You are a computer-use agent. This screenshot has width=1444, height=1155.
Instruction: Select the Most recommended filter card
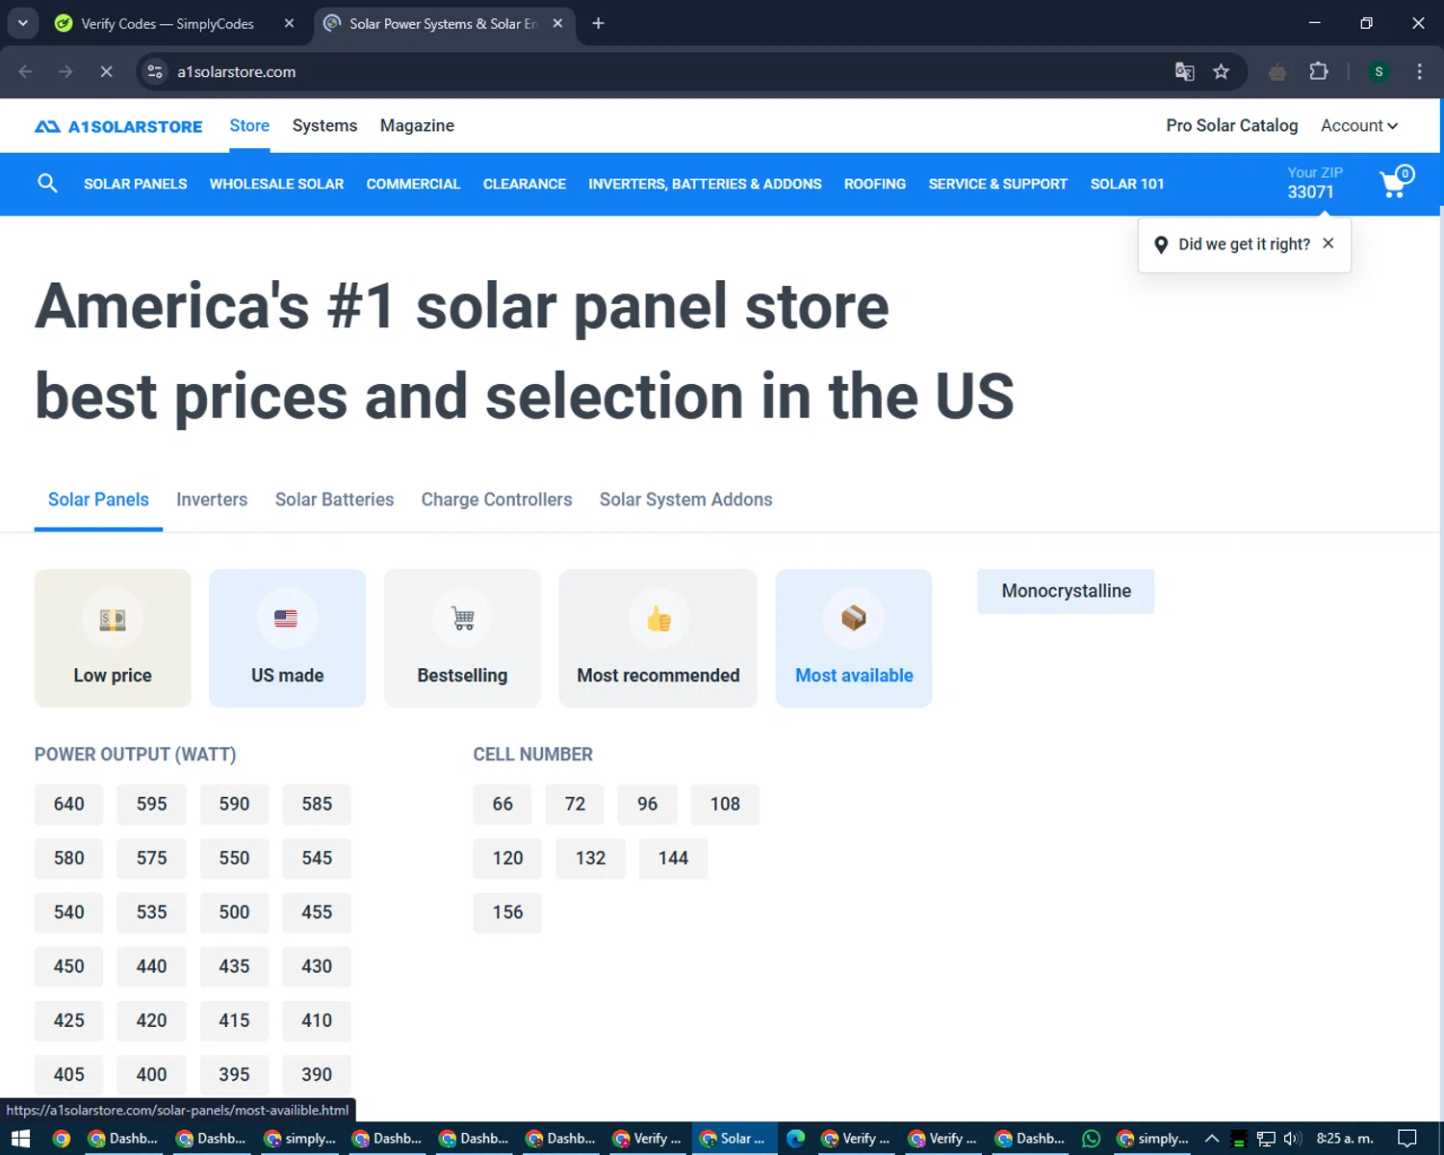pos(658,638)
